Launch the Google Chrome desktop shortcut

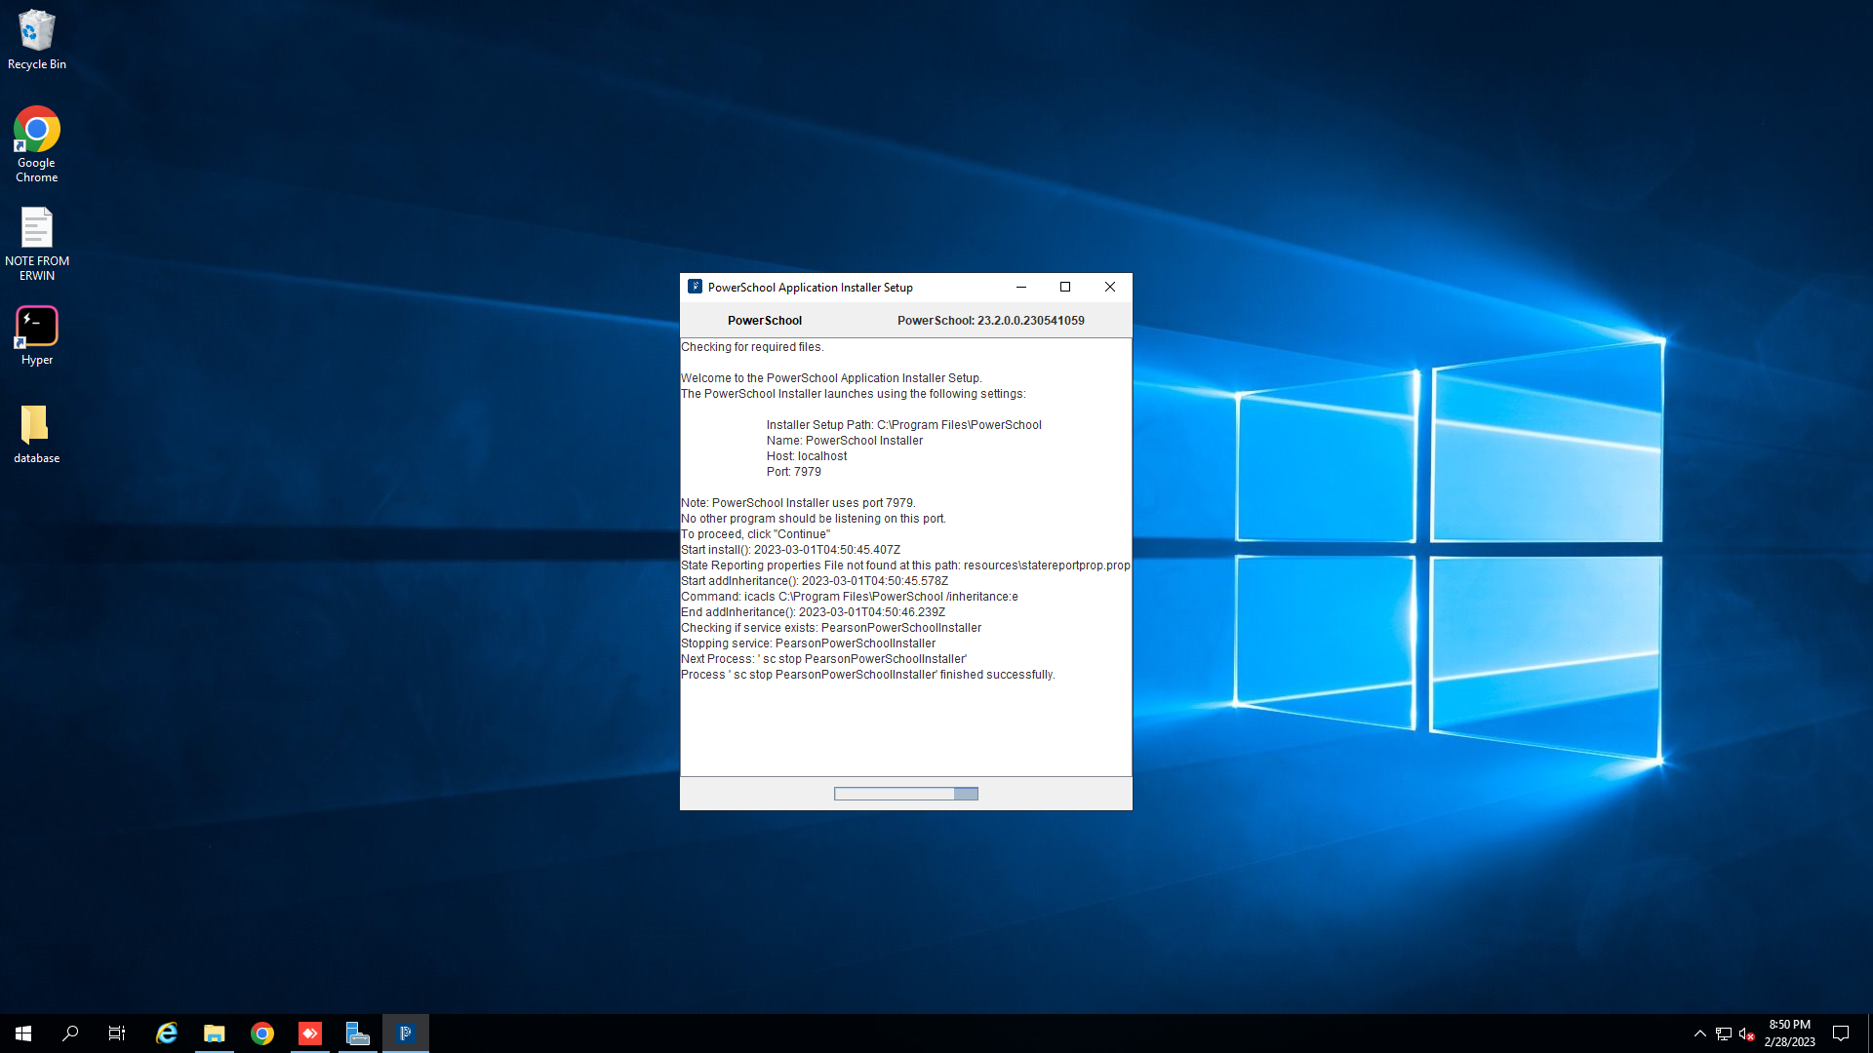[x=37, y=144]
